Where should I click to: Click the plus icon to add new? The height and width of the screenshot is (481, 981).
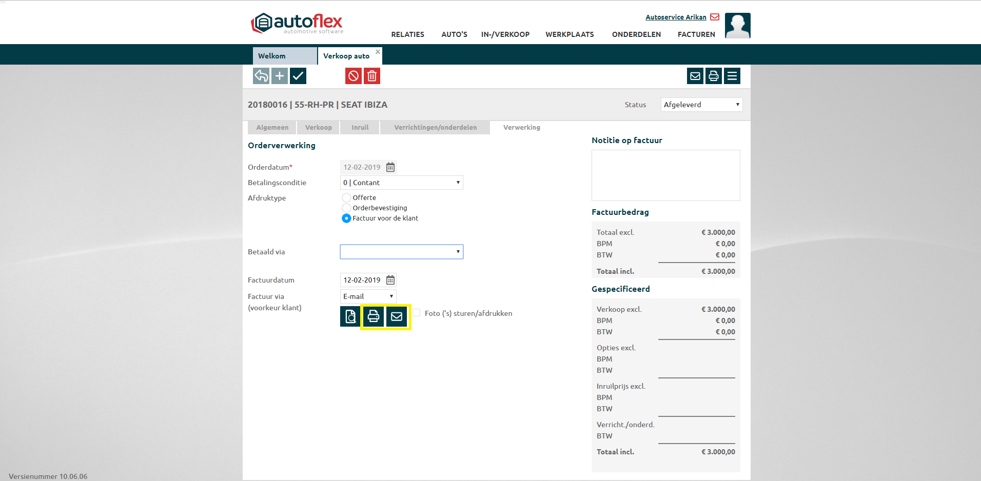click(x=280, y=76)
